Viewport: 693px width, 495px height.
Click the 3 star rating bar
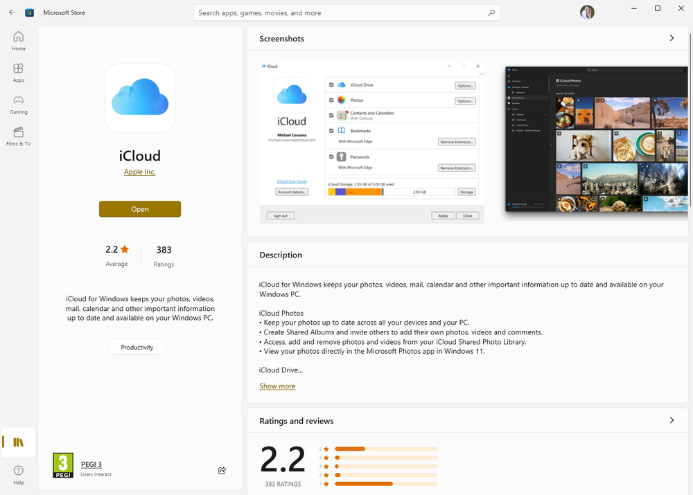tap(386, 467)
